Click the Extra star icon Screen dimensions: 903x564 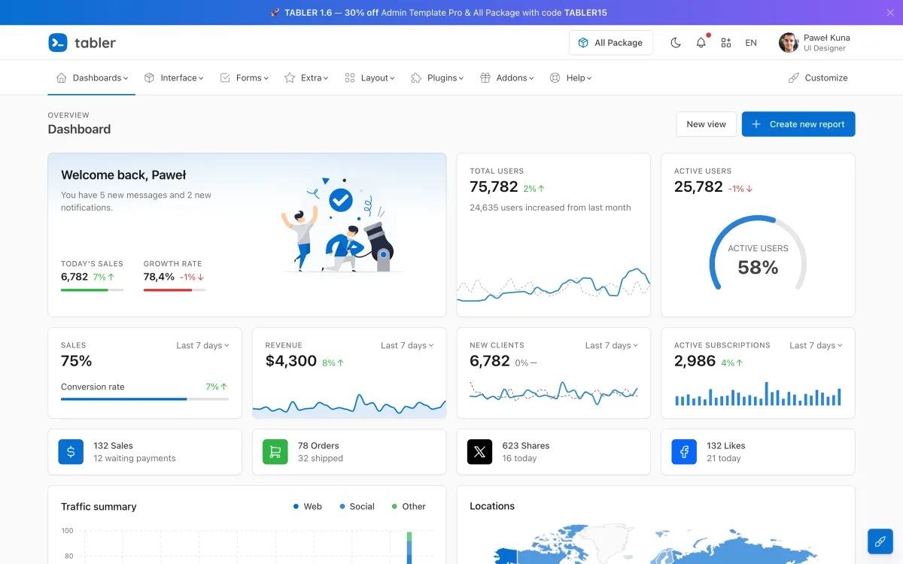pyautogui.click(x=290, y=77)
